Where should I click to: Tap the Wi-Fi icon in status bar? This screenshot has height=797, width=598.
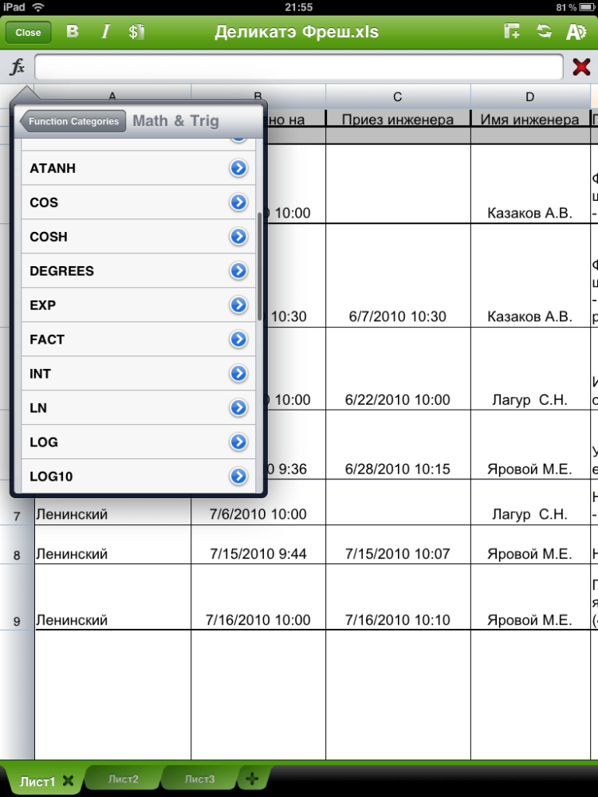pos(37,7)
